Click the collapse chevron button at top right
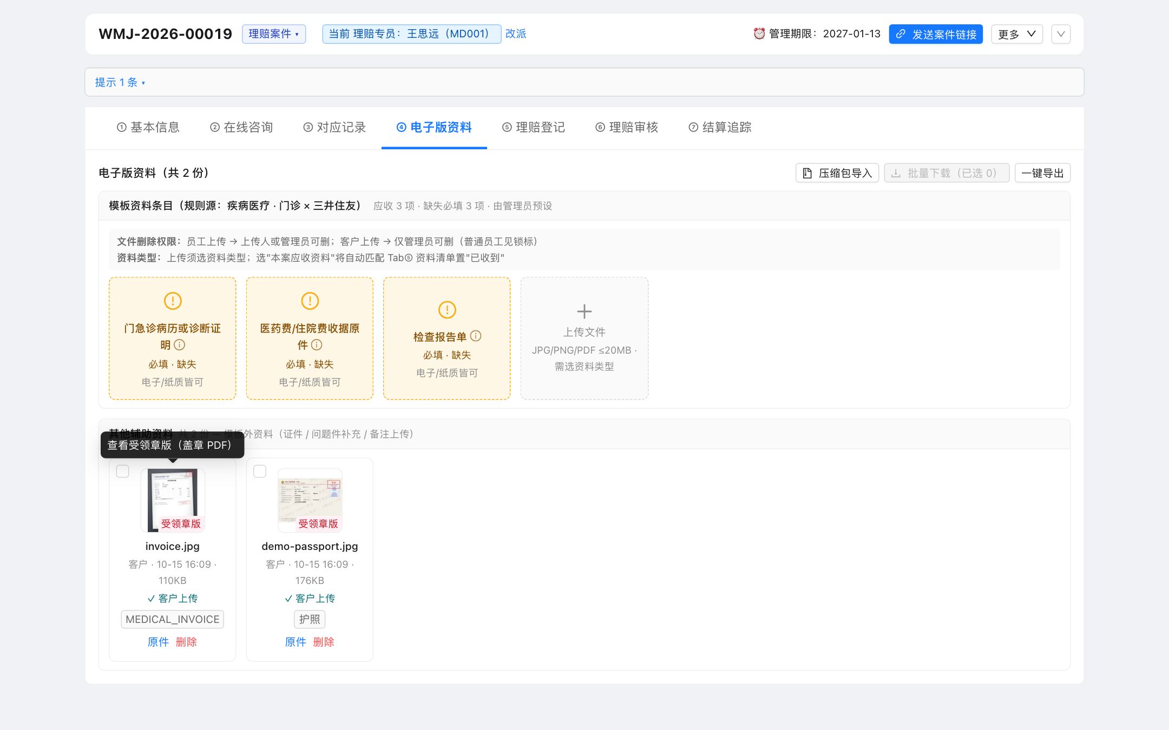The height and width of the screenshot is (730, 1169). pyautogui.click(x=1061, y=34)
